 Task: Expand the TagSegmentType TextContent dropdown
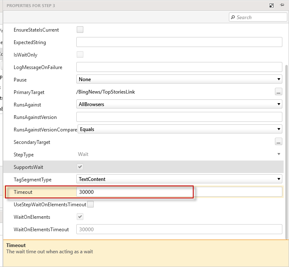pyautogui.click(x=179, y=179)
